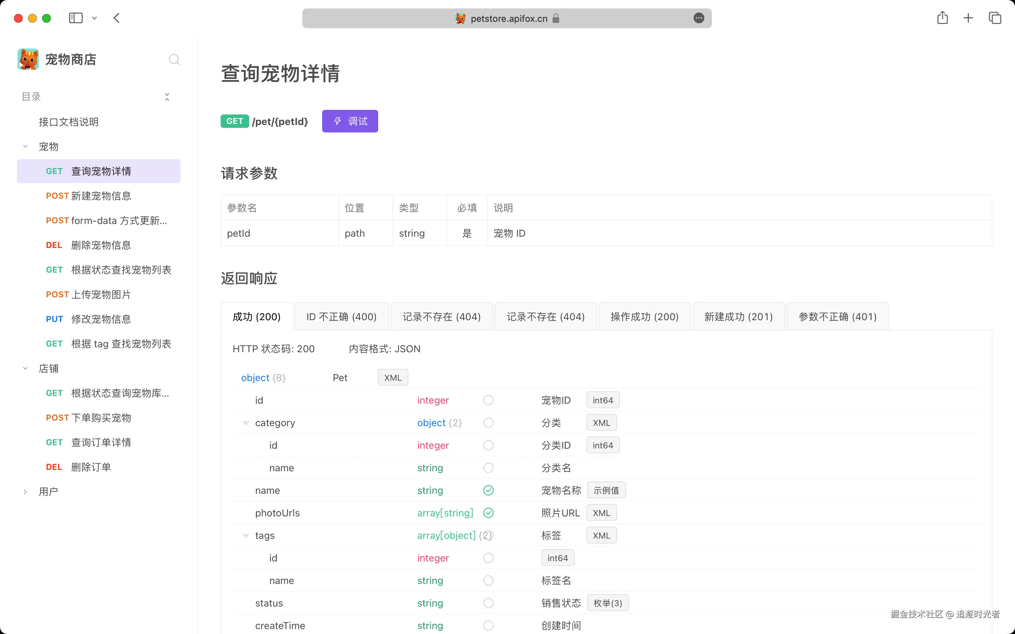Toggle required circle for createTime field

click(488, 626)
